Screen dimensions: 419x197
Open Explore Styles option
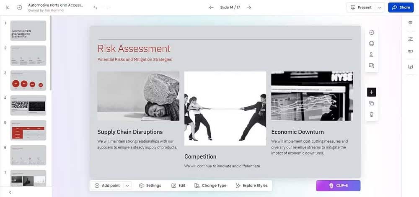pos(251,186)
